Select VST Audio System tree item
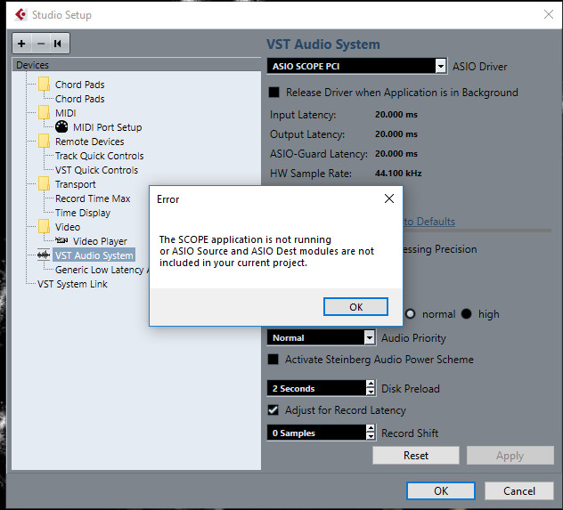Screen dimensions: 563x510 pos(94,255)
